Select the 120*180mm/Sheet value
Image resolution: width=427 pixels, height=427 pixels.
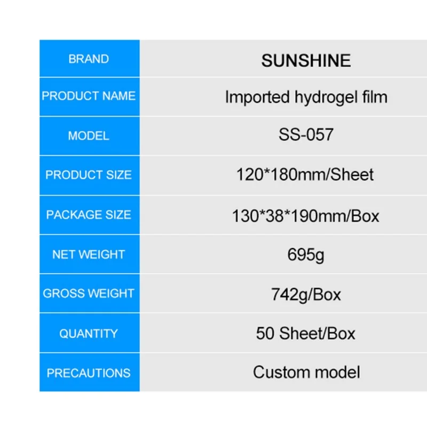[x=305, y=175]
